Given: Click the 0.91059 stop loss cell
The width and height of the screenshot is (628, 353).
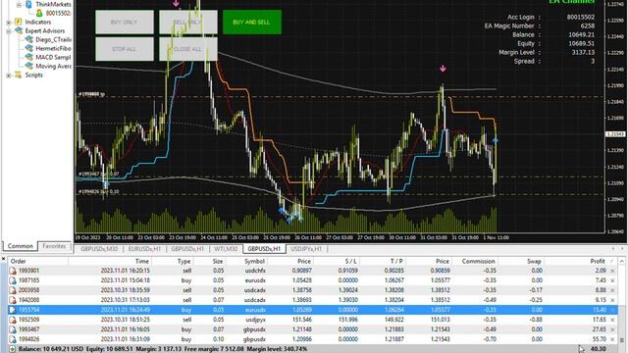Looking at the screenshot, I should tap(347, 271).
